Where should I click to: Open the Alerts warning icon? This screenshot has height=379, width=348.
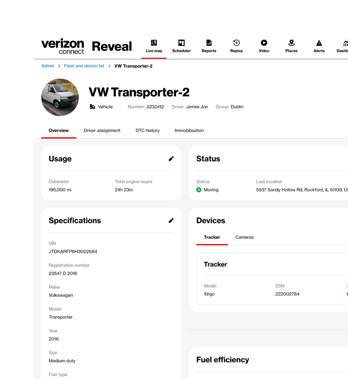tap(319, 43)
